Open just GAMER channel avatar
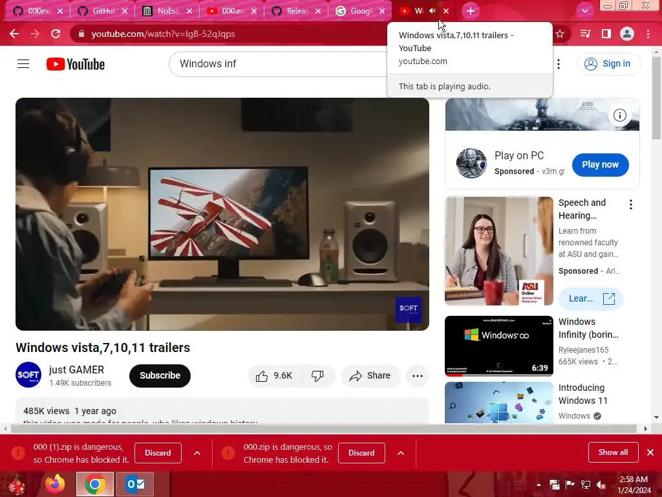The width and height of the screenshot is (662, 497). pos(28,375)
